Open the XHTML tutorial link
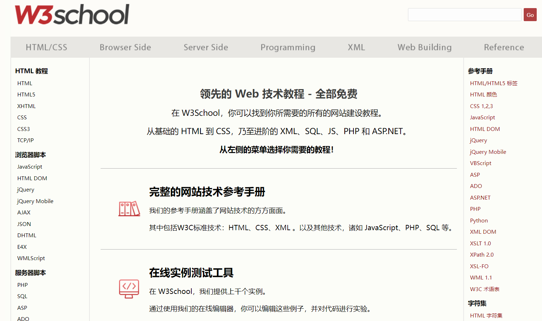 point(26,106)
